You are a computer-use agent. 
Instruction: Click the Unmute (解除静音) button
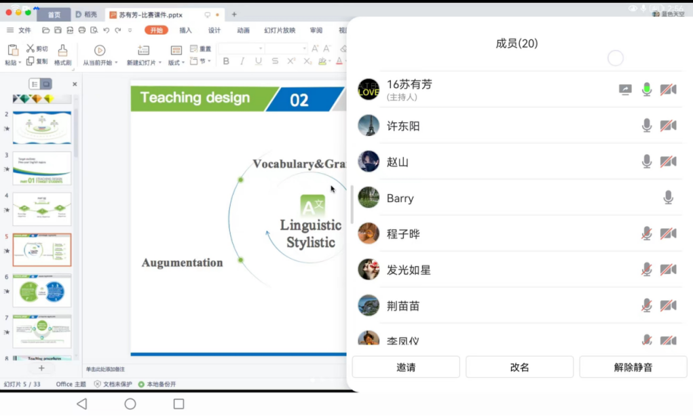(633, 367)
